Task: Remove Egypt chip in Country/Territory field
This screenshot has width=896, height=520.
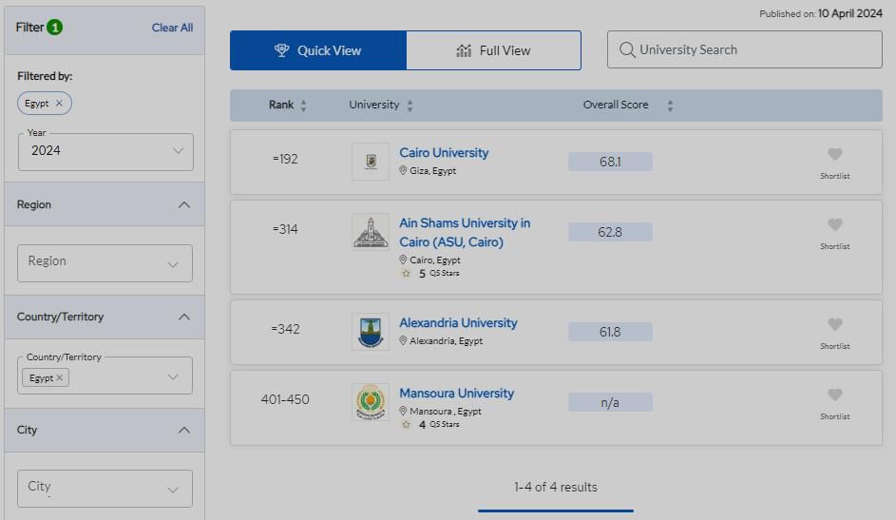Action: point(59,377)
